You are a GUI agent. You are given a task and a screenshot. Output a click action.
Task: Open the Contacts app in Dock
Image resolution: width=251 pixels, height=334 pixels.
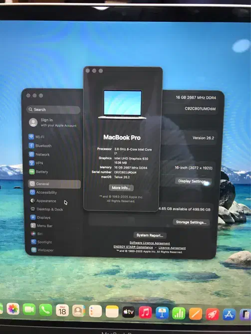point(79,311)
